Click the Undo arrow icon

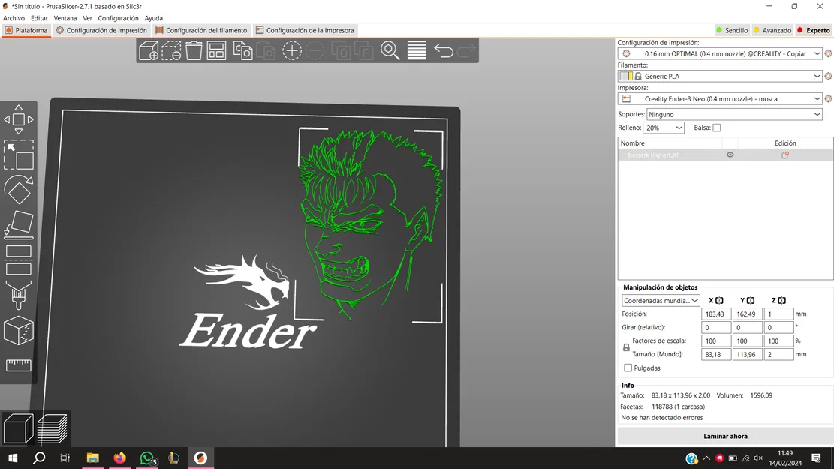click(x=444, y=50)
